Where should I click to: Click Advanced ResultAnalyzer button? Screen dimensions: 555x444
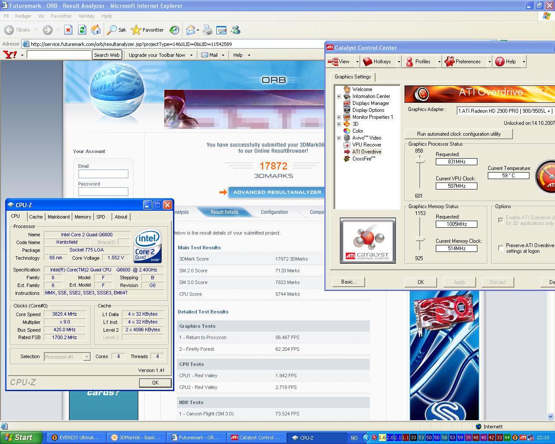277,192
